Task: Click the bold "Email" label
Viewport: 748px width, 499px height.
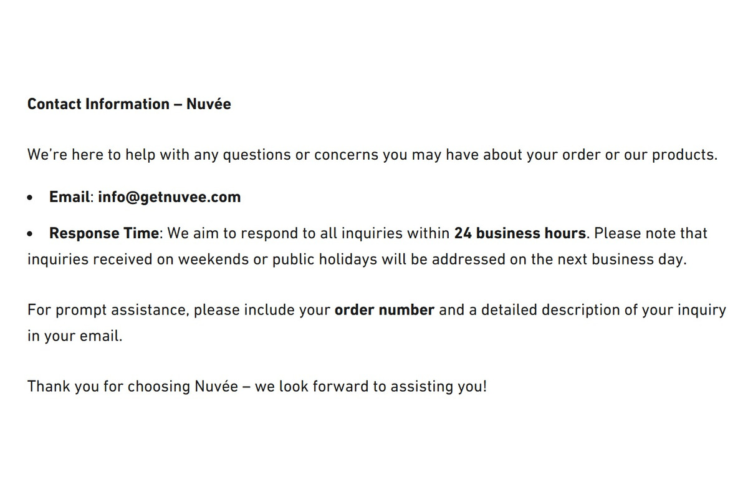Action: click(x=70, y=197)
